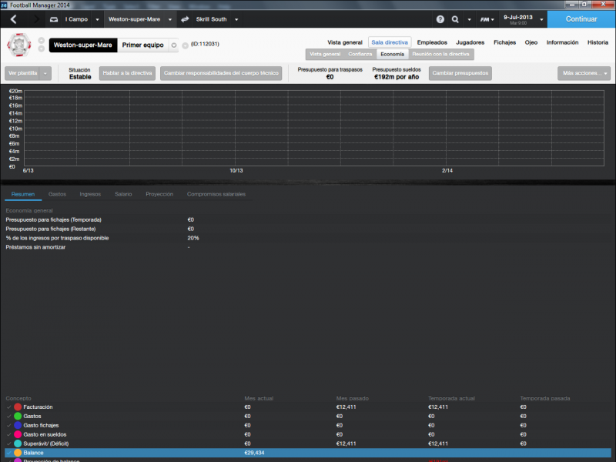The height and width of the screenshot is (462, 616).
Task: Open the search magnifier icon
Action: tap(455, 19)
